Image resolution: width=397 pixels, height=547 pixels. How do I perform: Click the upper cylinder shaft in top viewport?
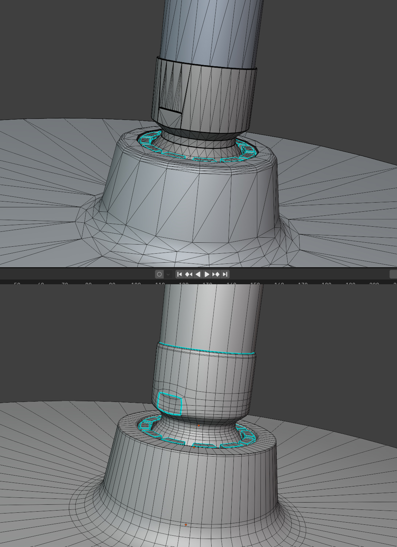211,33
